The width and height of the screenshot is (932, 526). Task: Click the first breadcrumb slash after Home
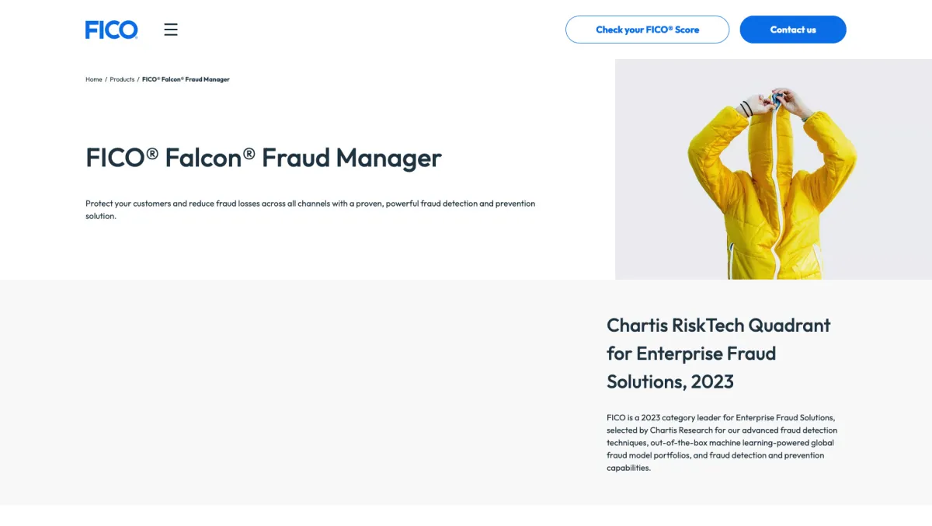(106, 79)
